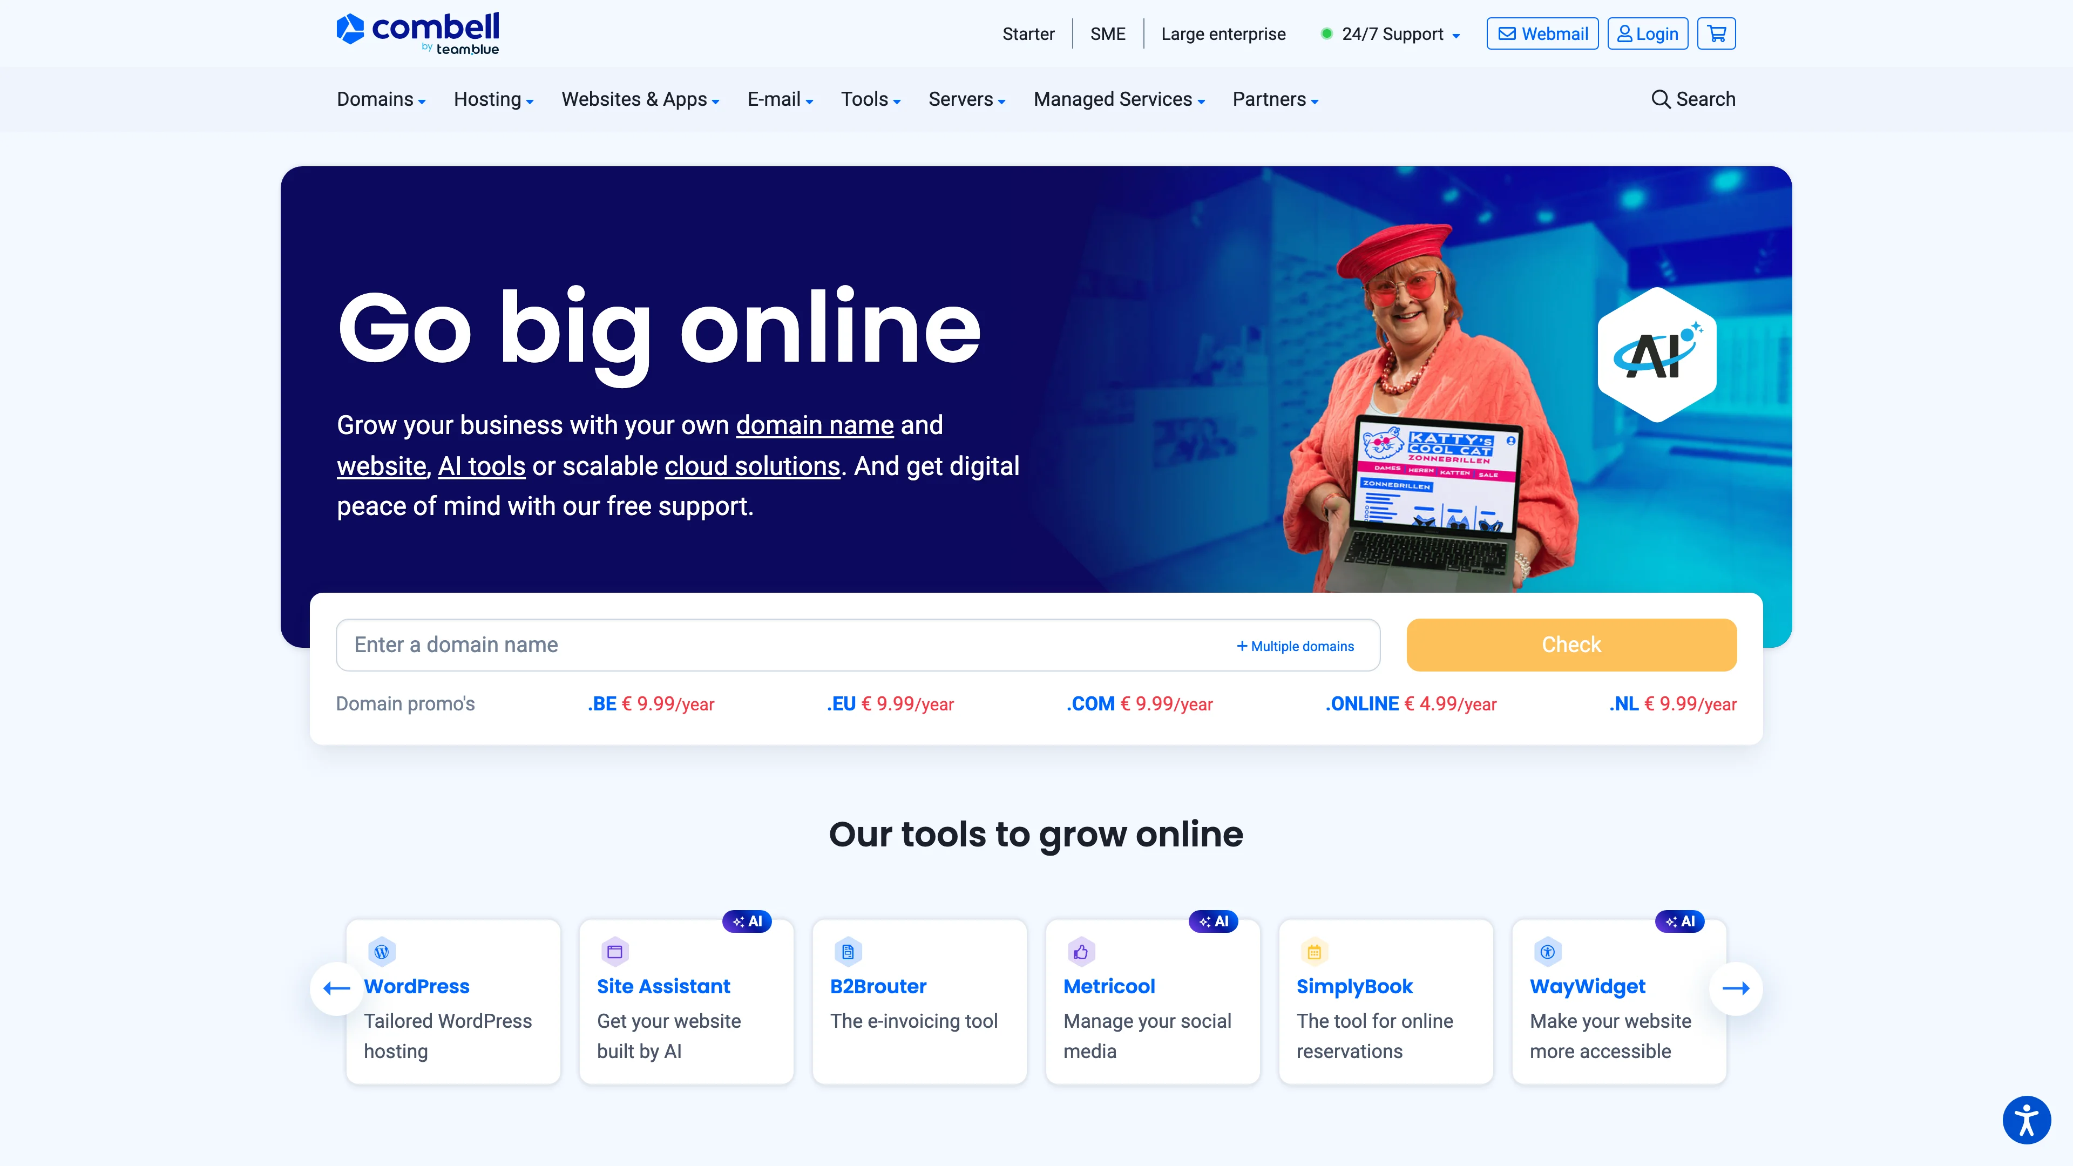The width and height of the screenshot is (2073, 1166).
Task: Click the .NL € 9.99/year promo
Action: 1673,704
